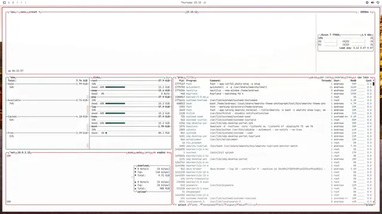Switch to previous network interface before enp0s6
The image size is (382, 214).
click(x=154, y=153)
